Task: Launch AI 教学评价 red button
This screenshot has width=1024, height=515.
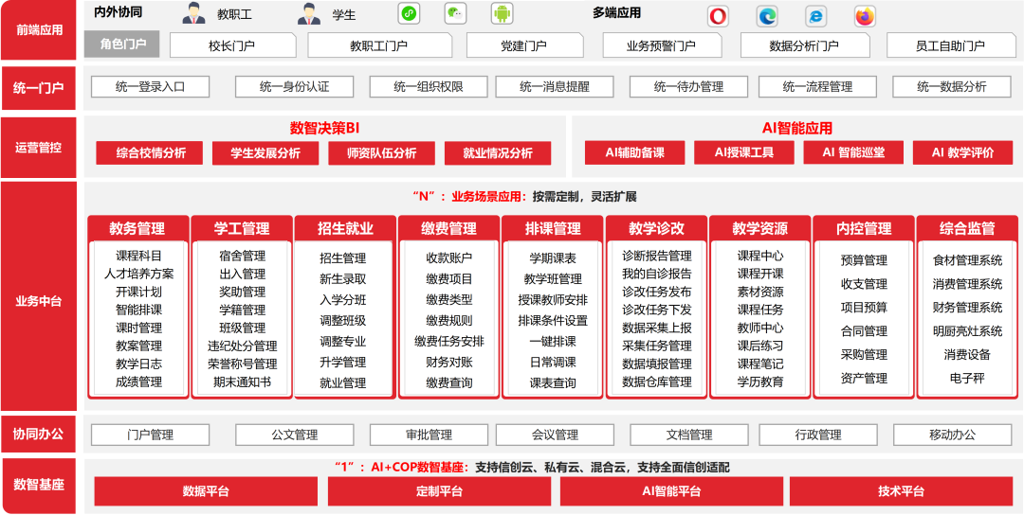Action: pyautogui.click(x=962, y=152)
